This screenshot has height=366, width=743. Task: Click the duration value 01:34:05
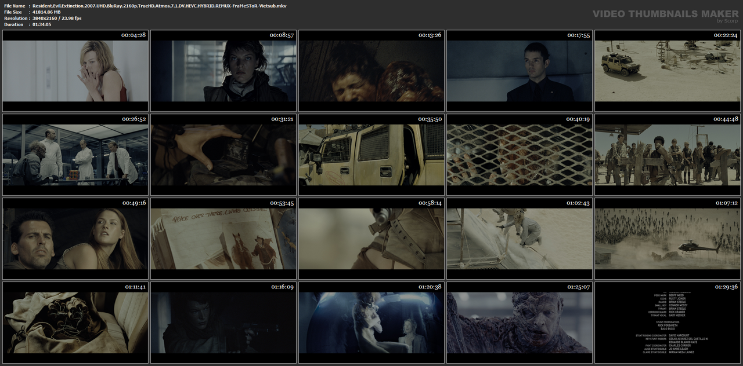point(42,24)
